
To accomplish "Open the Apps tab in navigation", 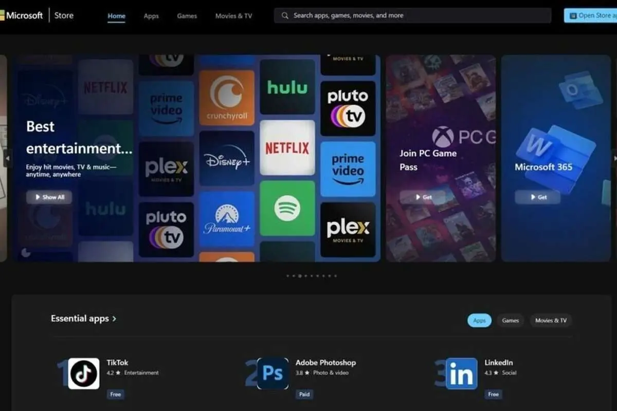I will pos(151,16).
